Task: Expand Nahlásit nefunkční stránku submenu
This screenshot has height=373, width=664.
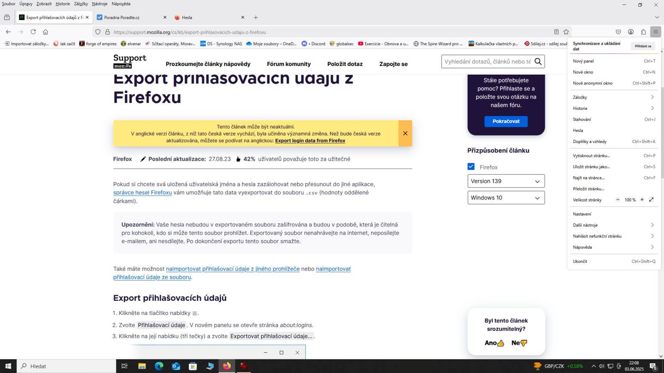Action: [614, 236]
